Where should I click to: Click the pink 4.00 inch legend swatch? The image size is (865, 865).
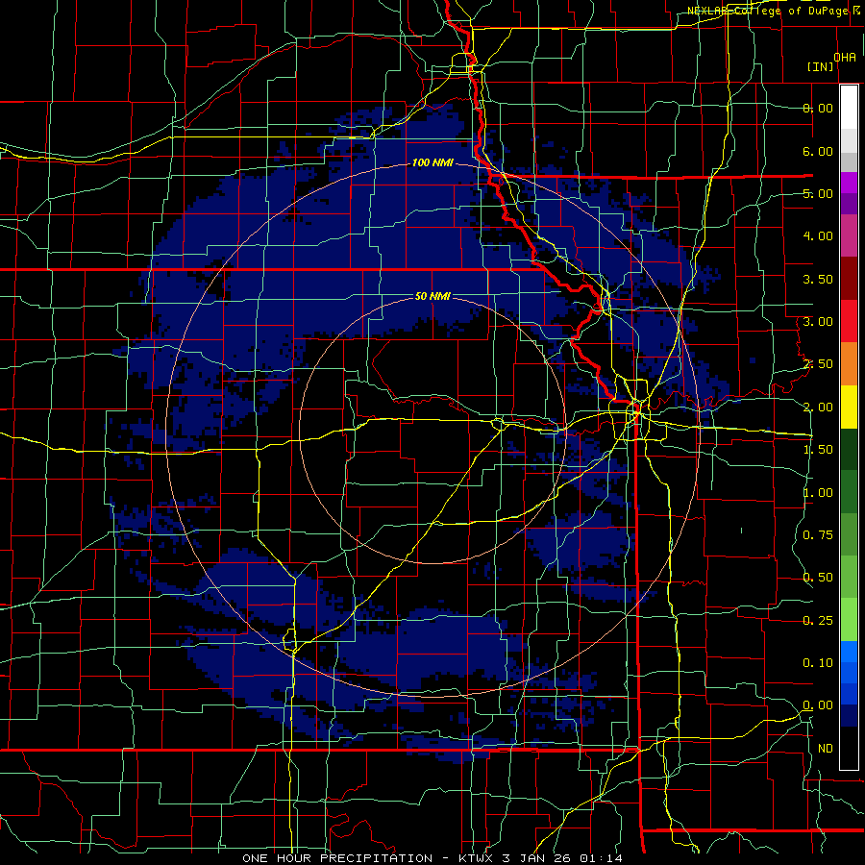(x=849, y=235)
